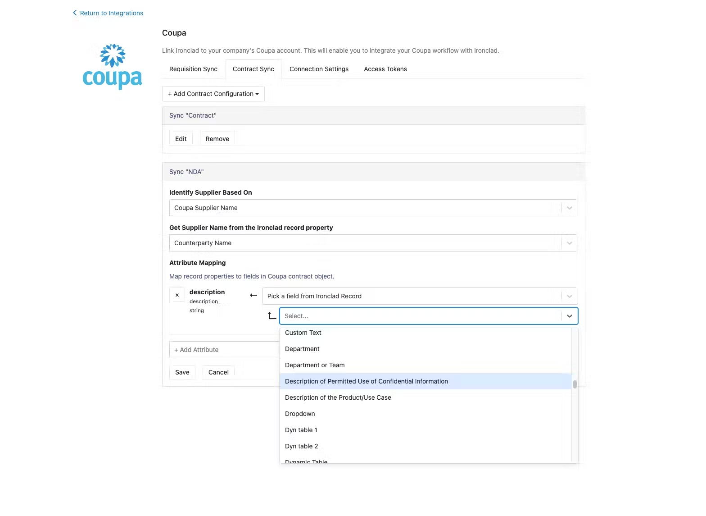
Task: Click Edit on the Contract sync
Action: point(181,139)
